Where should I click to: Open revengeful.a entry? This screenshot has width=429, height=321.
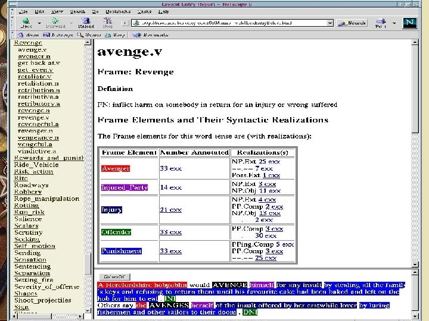coord(38,124)
